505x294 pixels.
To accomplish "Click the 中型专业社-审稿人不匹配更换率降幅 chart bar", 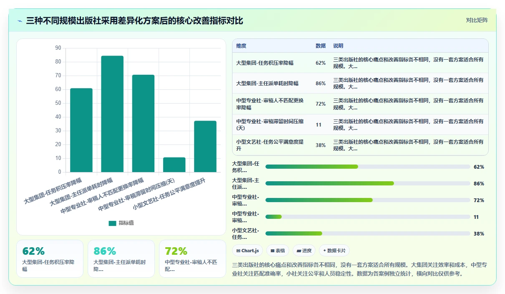I will pos(143,124).
